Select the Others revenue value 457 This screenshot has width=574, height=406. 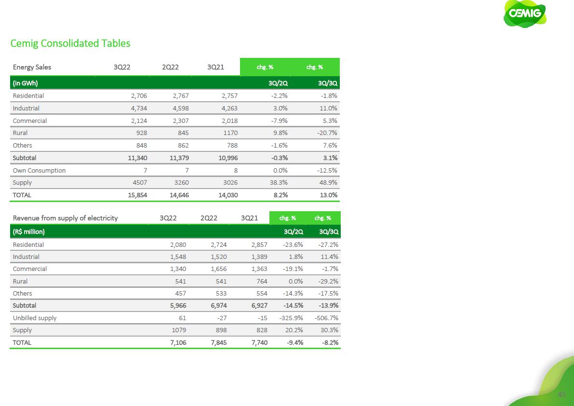[x=179, y=294]
